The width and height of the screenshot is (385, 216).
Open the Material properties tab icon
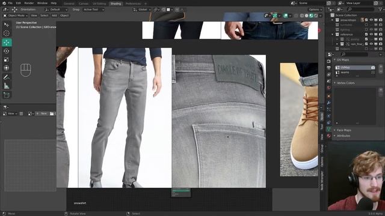point(329,136)
